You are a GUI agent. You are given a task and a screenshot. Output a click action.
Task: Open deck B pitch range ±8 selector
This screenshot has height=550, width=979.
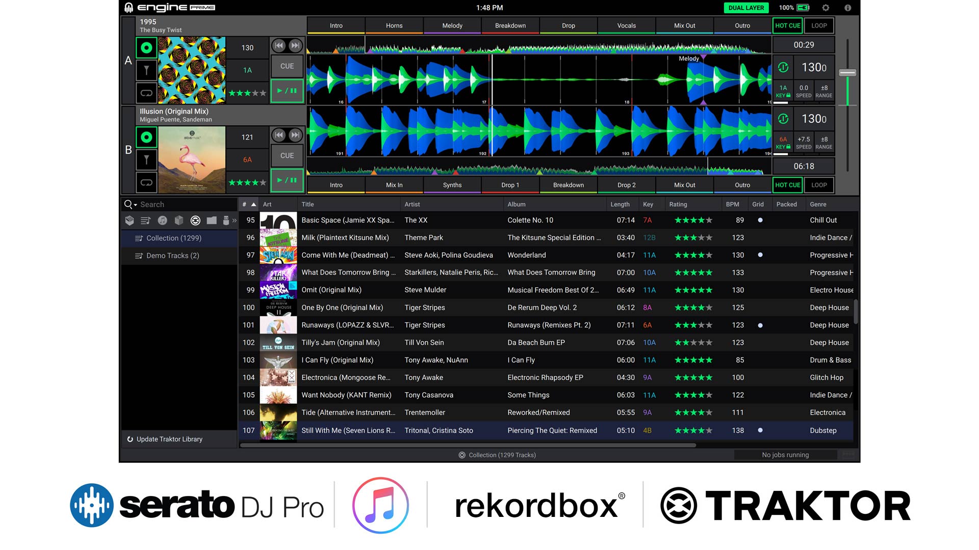pos(824,143)
